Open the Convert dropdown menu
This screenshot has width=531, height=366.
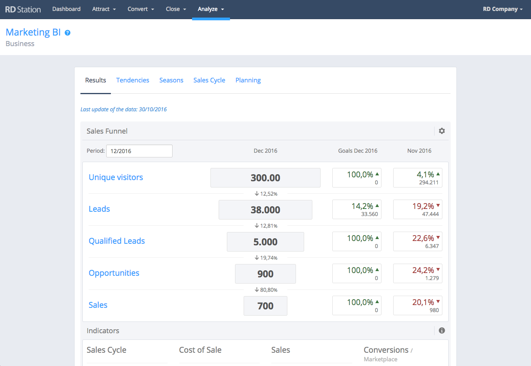[x=141, y=9]
